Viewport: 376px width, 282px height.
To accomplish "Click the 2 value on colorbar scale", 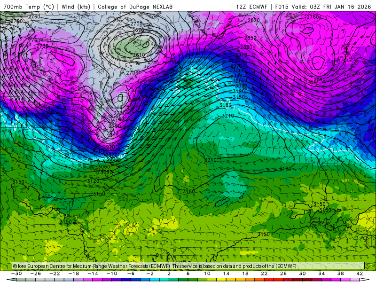I will pos(169,274).
